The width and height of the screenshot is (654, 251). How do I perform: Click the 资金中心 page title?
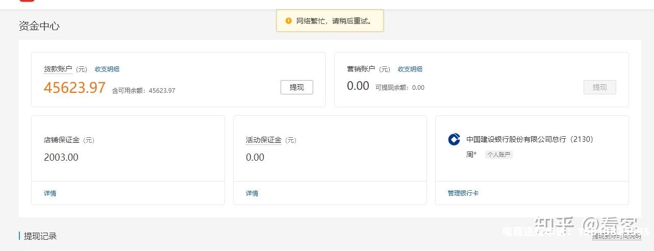(x=39, y=26)
